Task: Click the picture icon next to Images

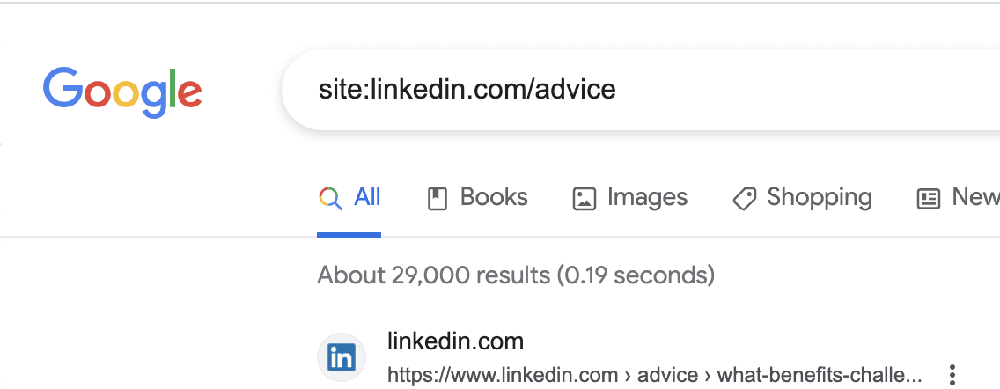Action: coord(585,198)
